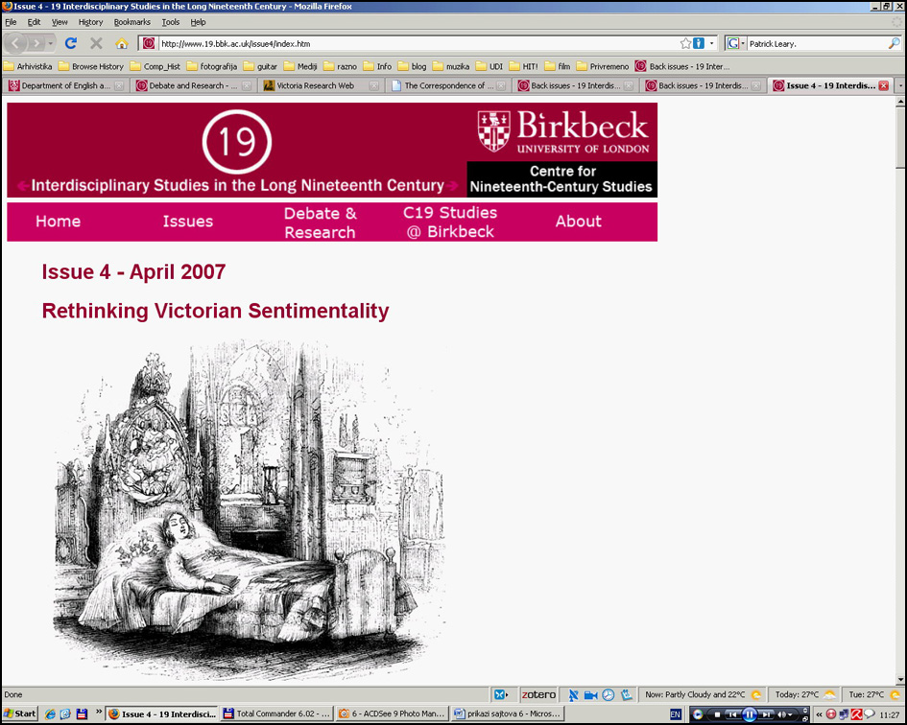The height and width of the screenshot is (725, 907).
Task: Click the clock icon in the status bar
Action: pos(608,694)
